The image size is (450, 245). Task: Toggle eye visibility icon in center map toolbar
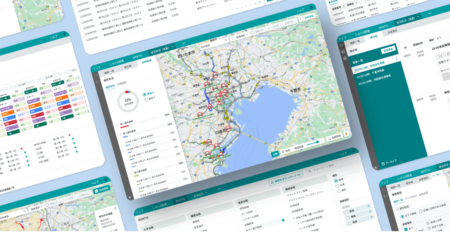coord(232,38)
